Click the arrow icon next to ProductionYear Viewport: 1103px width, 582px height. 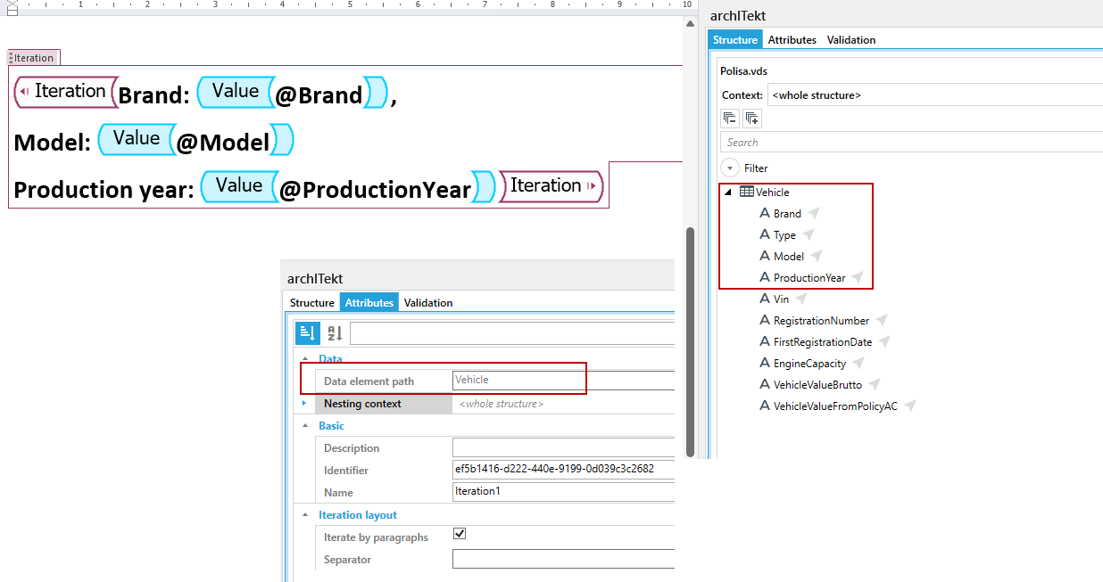pyautogui.click(x=857, y=277)
